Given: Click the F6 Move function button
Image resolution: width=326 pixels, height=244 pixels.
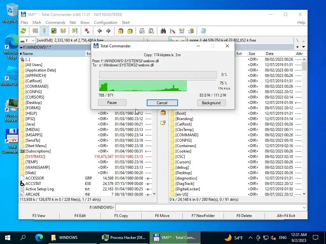Looking at the screenshot, I should [x=162, y=216].
